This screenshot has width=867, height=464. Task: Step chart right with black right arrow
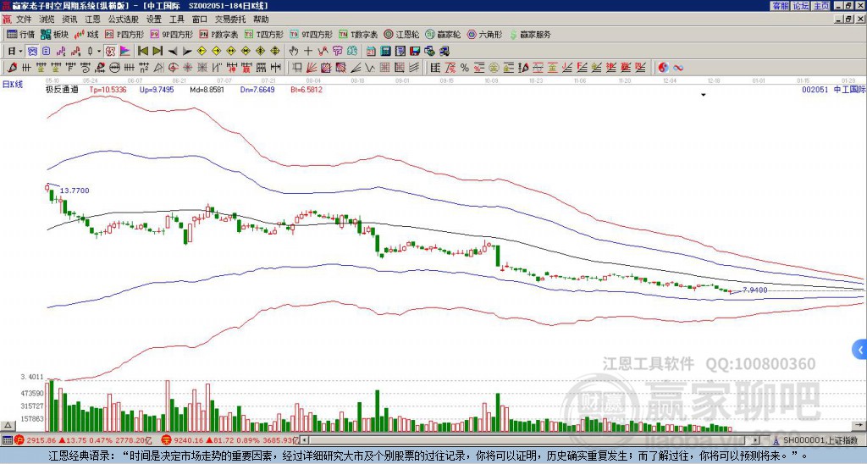pos(187,52)
